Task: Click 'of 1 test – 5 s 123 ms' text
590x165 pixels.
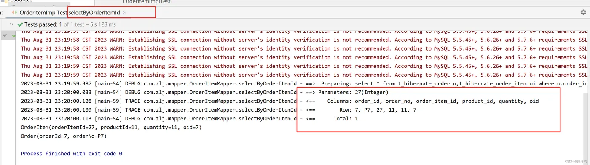Action: pyautogui.click(x=90, y=24)
